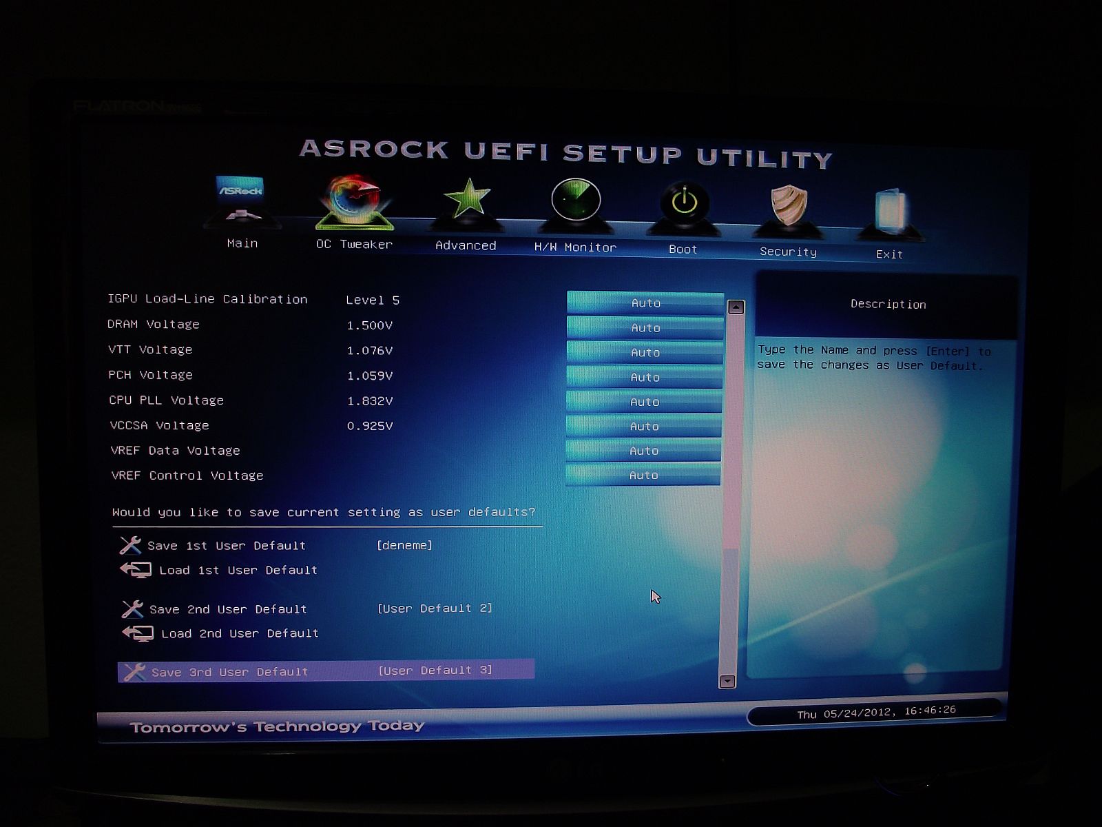Image resolution: width=1102 pixels, height=827 pixels.
Task: Choose Save 3rd User Default
Action: coord(326,671)
